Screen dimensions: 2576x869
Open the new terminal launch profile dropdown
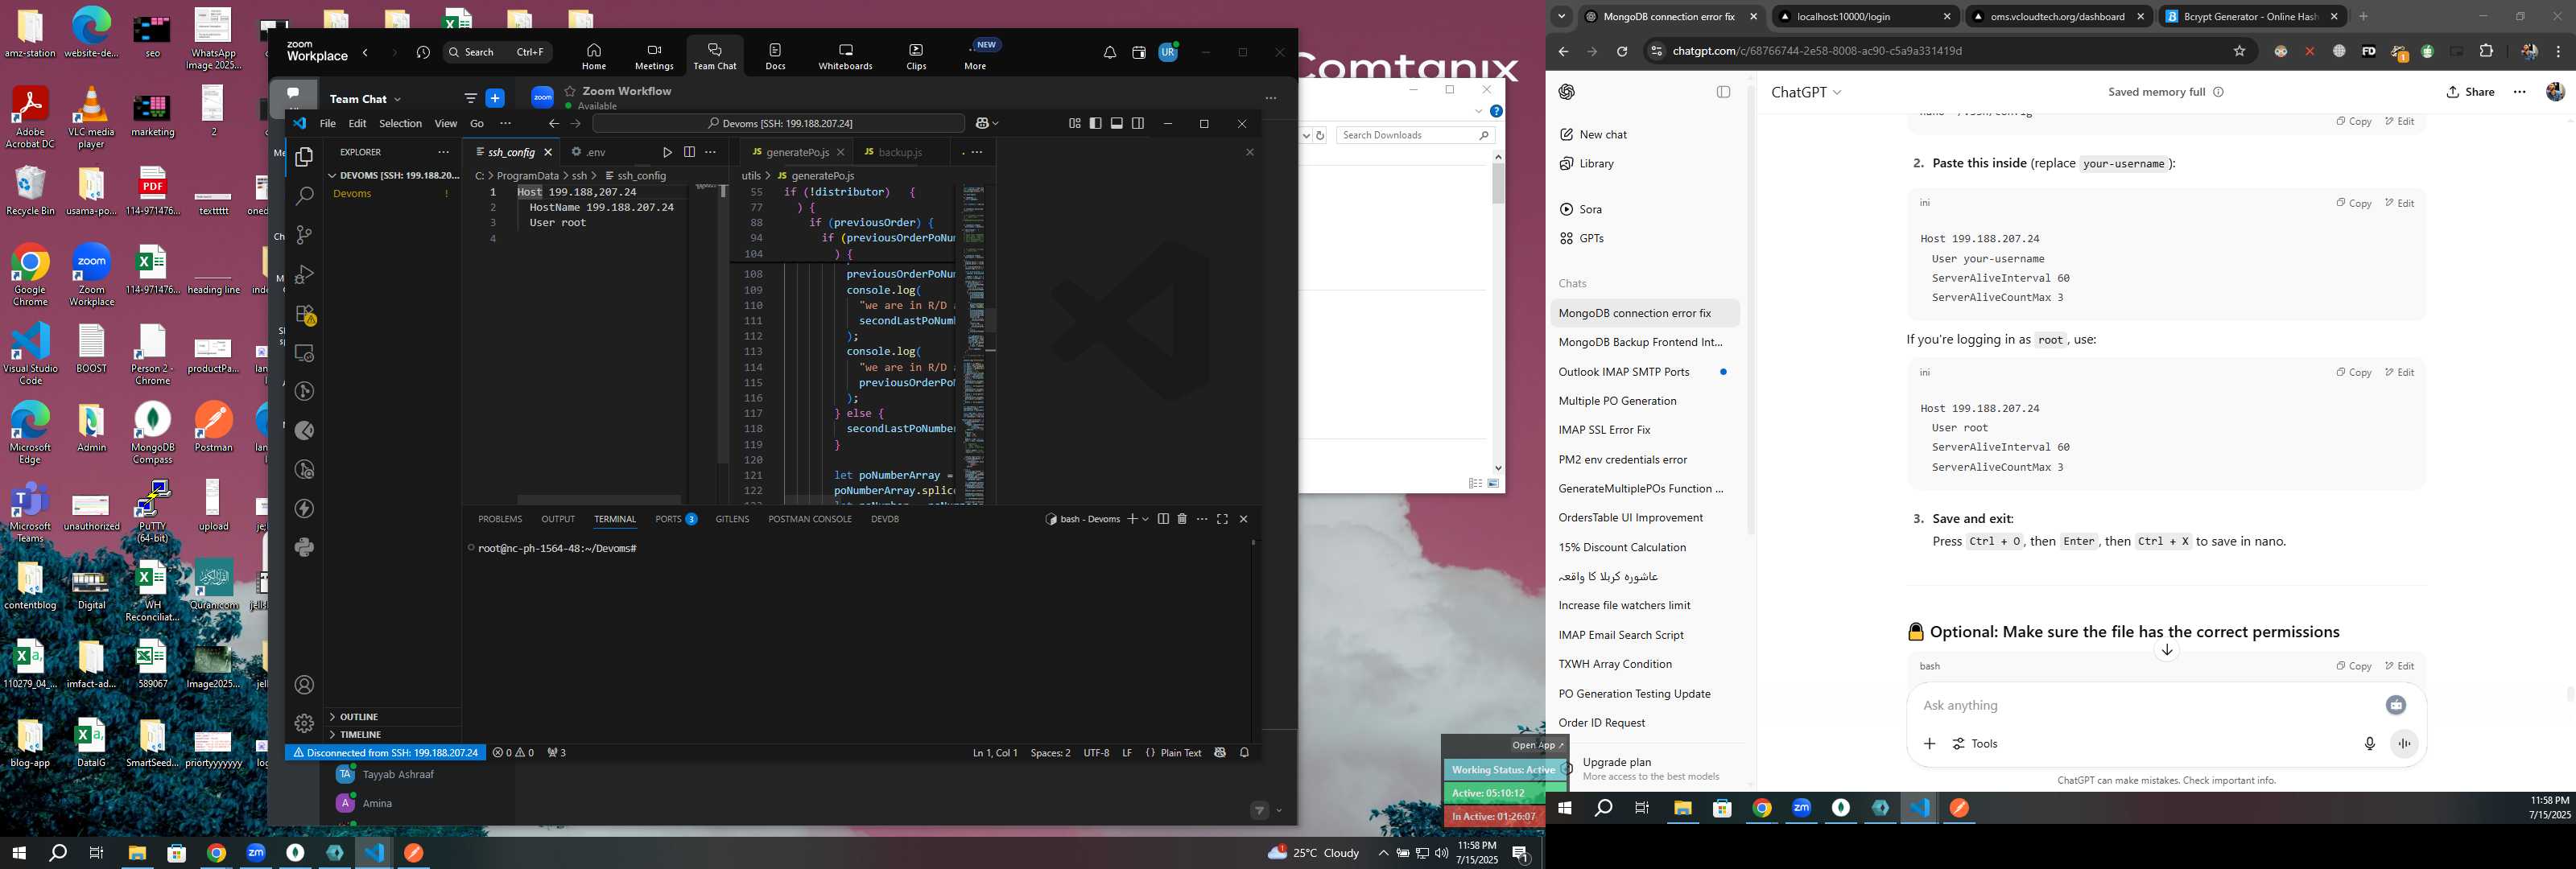(x=1146, y=519)
